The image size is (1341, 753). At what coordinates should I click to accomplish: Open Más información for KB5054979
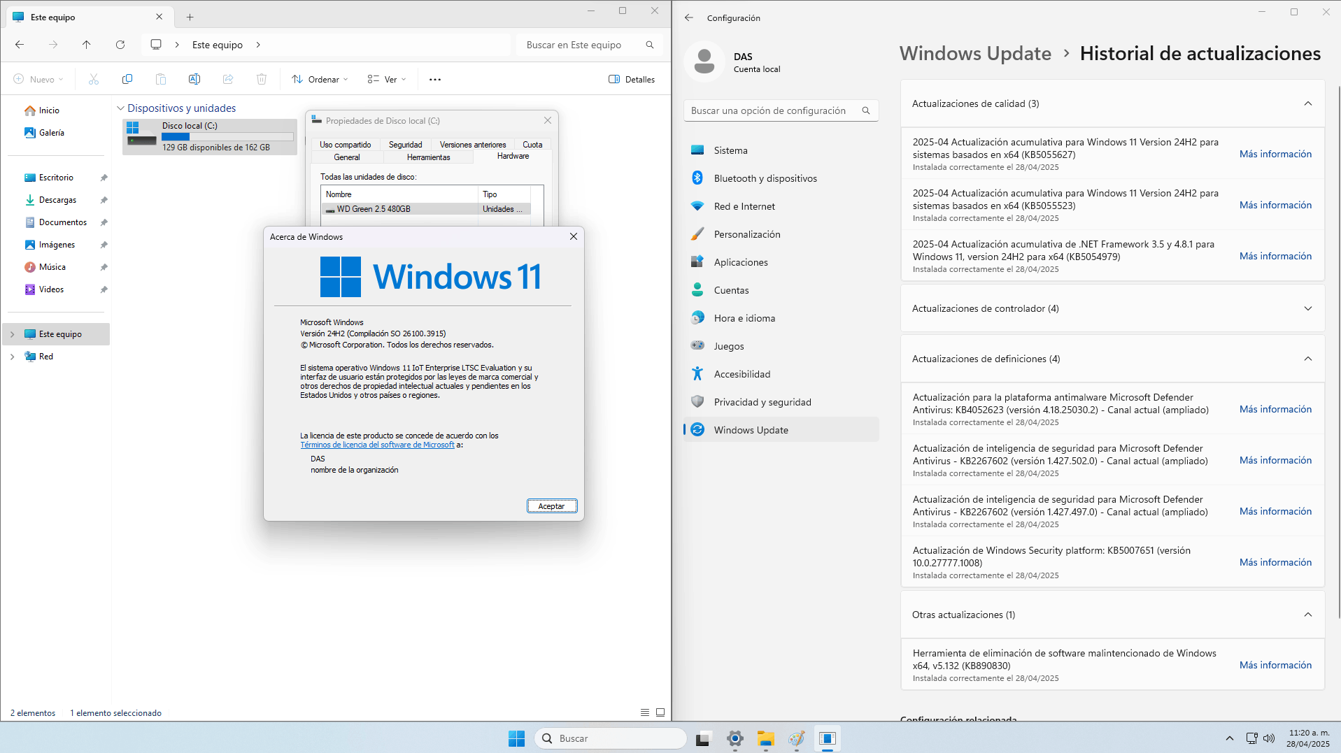(x=1275, y=256)
